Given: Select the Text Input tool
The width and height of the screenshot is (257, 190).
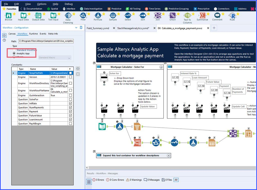Looking at the screenshot, I should 53,16.
